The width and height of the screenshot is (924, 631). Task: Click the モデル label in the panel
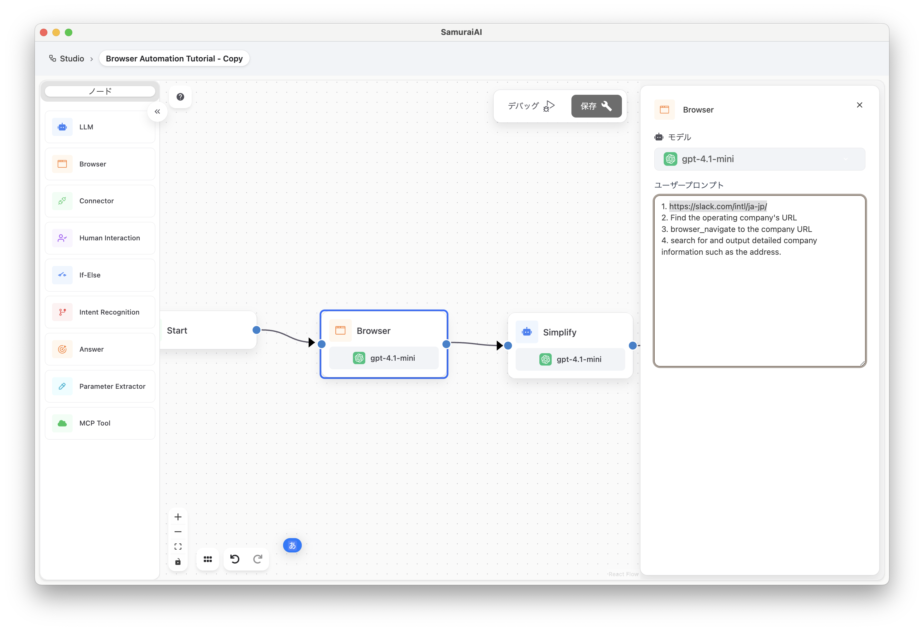(680, 137)
